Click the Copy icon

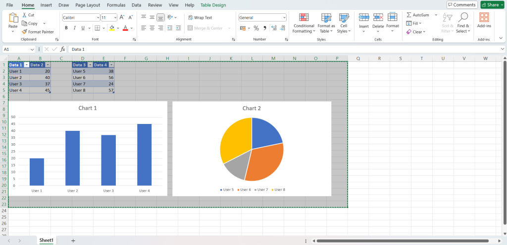[25, 23]
